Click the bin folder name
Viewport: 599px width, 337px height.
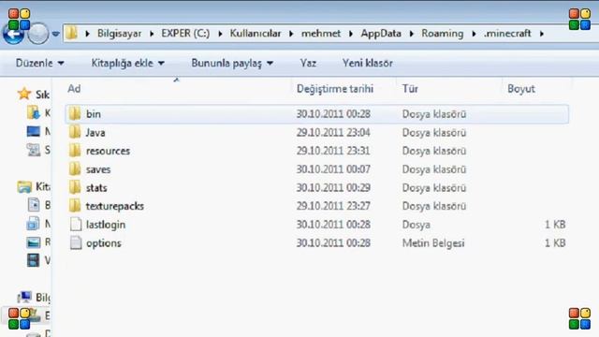94,114
